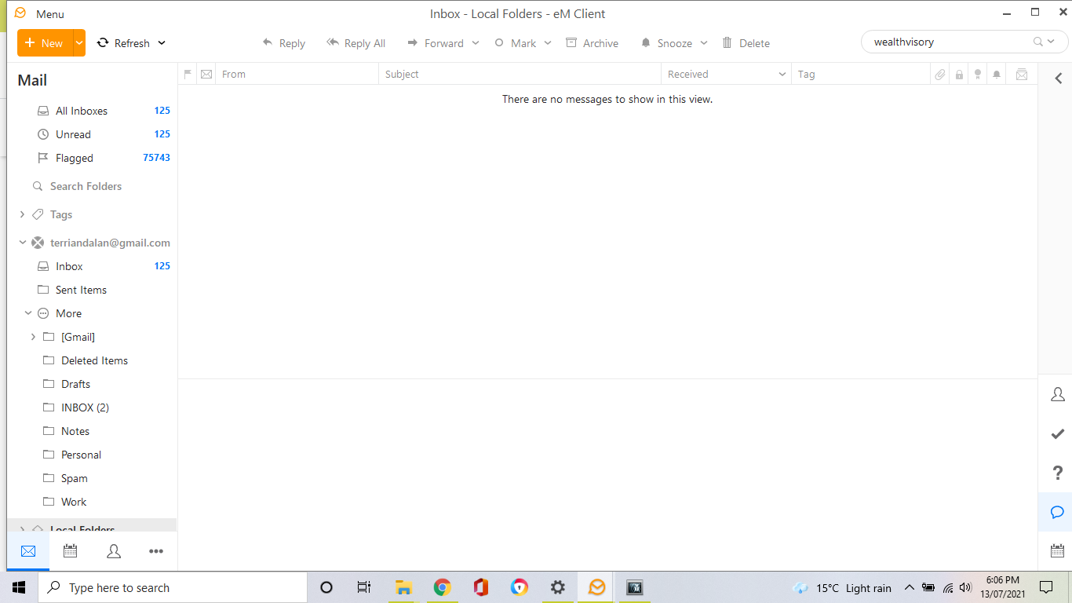The image size is (1072, 603).
Task: Click the three-dots more options icon
Action: pos(156,551)
